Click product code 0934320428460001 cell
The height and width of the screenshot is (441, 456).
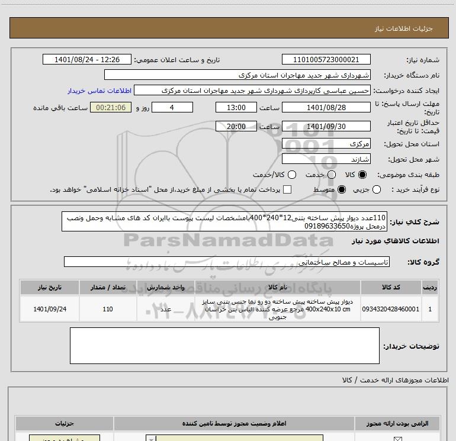[391, 309]
